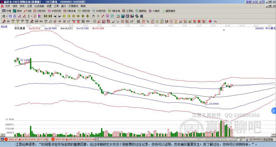Open the P四方形 tool
Screen dimensions: 276x147
pyautogui.click(x=40, y=11)
